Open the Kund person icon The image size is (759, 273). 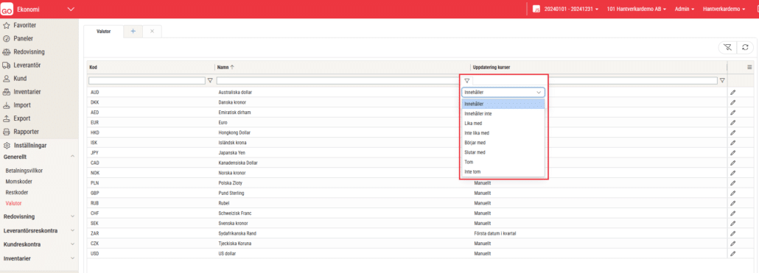(x=7, y=78)
